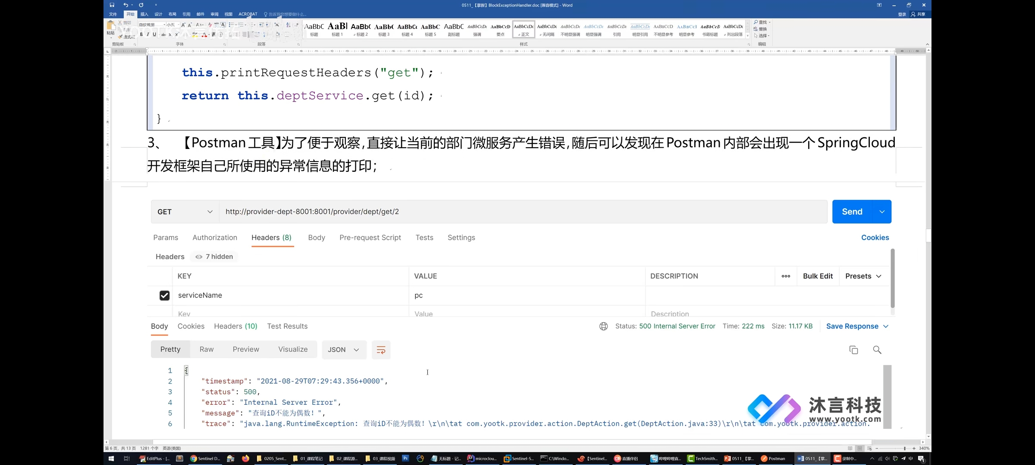Toggle the serviceName header checkbox
The width and height of the screenshot is (1035, 465).
click(x=164, y=295)
